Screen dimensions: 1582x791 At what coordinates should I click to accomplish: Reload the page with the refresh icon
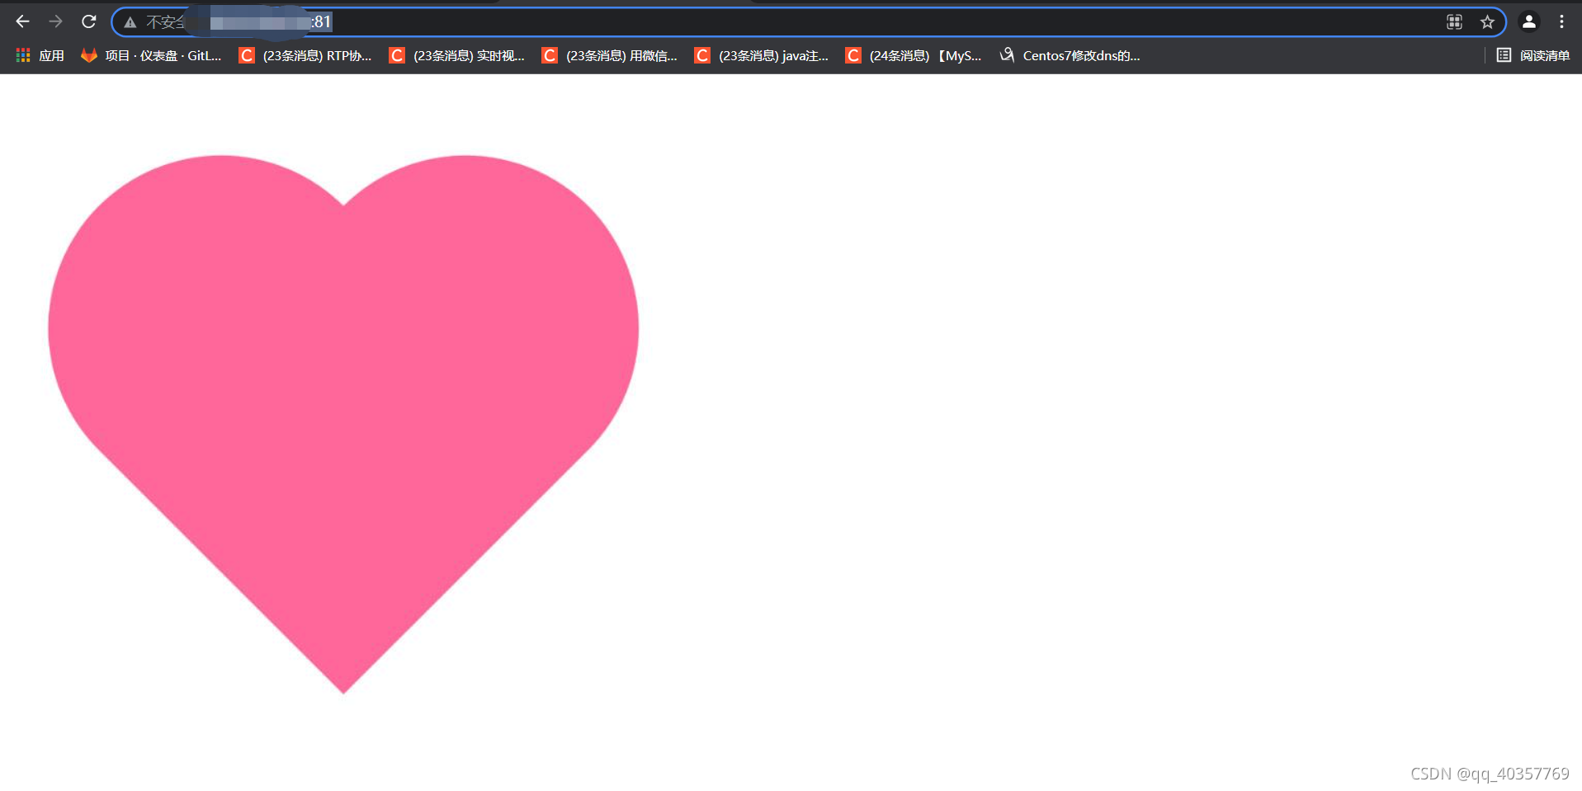tap(89, 21)
